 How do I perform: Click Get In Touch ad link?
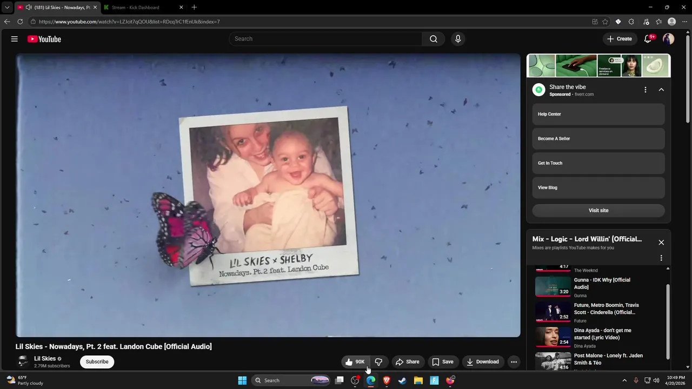coord(598,163)
